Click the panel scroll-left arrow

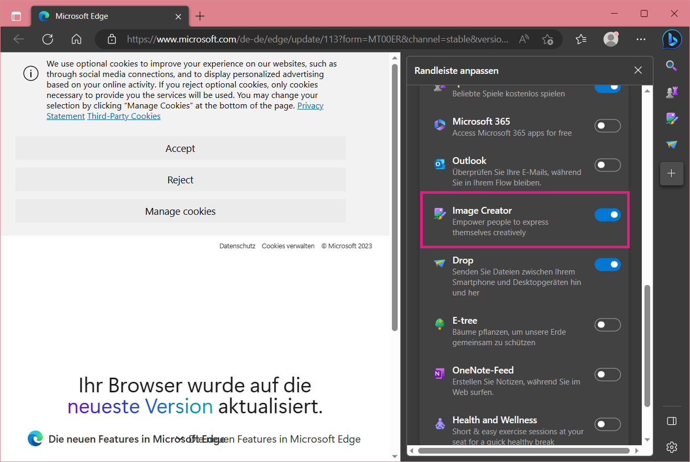pos(411,450)
